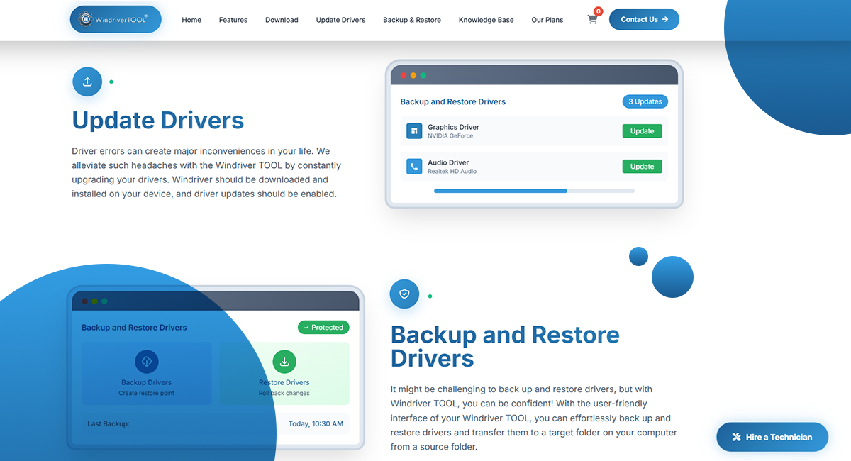
Task: Click the Backup and Restore Drivers main heading
Action: point(505,346)
